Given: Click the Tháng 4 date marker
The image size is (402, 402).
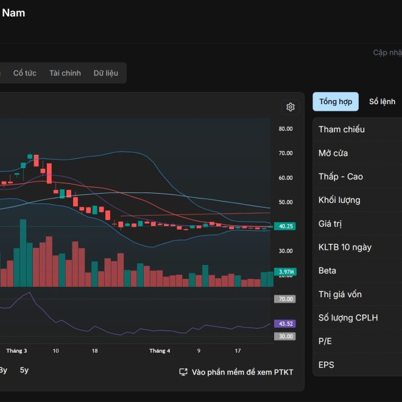Looking at the screenshot, I should click(160, 351).
